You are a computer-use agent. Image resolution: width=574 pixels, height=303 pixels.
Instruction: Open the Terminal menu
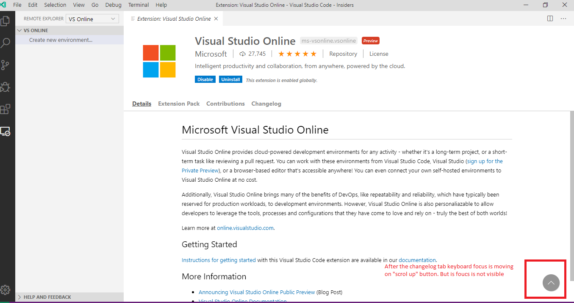[x=139, y=5]
